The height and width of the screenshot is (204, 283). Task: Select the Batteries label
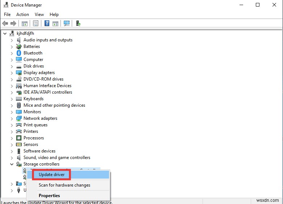(32, 46)
